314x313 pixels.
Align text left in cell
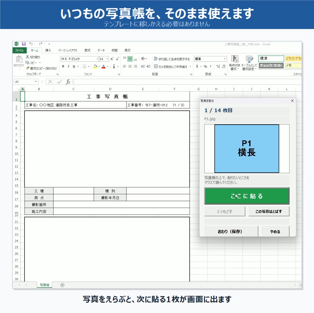point(124,66)
